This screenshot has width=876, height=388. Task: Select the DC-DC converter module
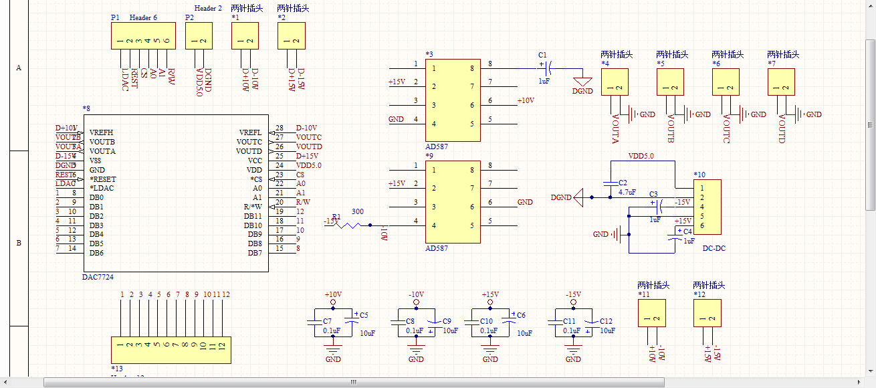707,207
